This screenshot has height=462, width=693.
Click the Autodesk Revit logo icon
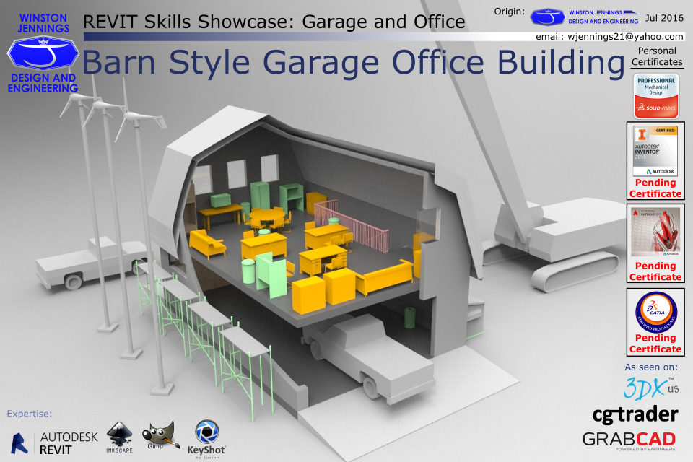click(19, 443)
